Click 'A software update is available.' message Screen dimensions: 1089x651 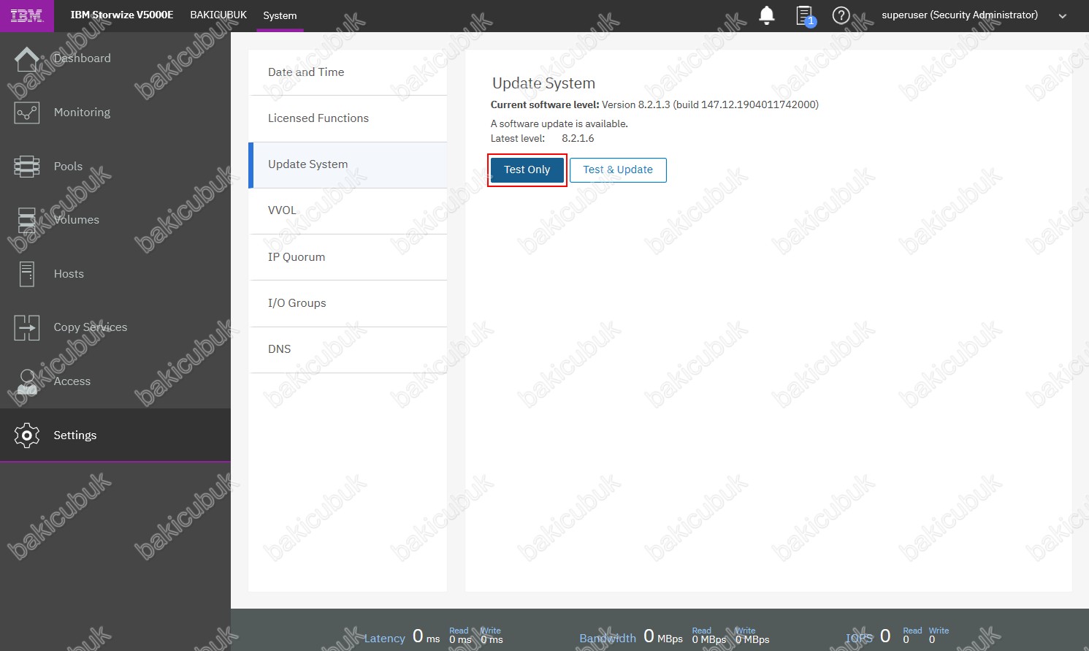pos(559,123)
